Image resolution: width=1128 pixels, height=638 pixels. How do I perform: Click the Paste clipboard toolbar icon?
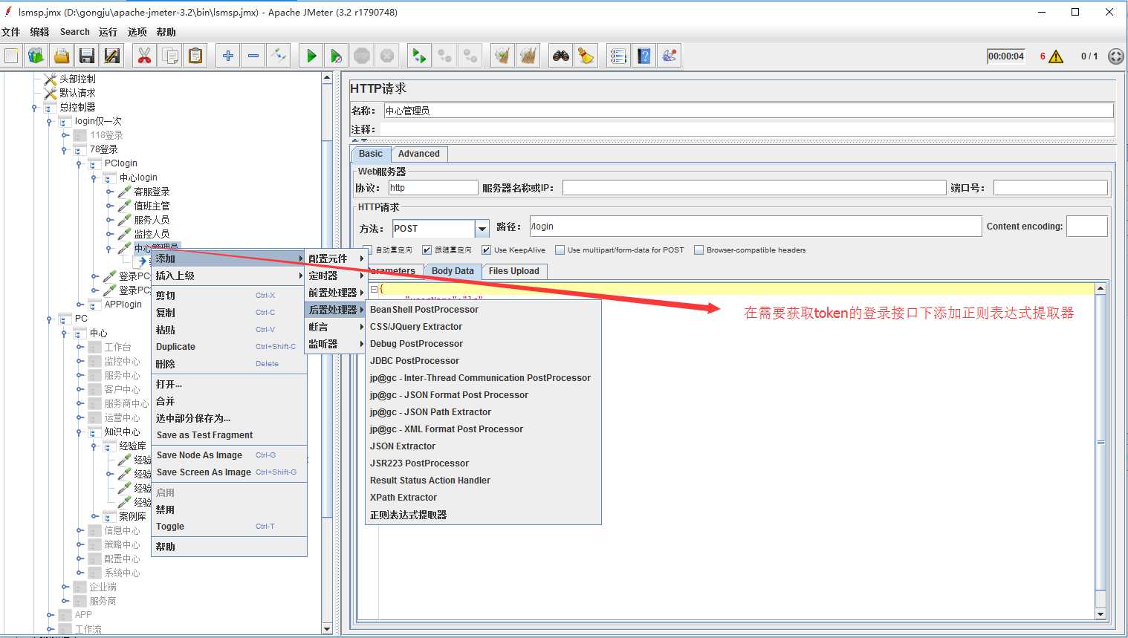point(195,56)
